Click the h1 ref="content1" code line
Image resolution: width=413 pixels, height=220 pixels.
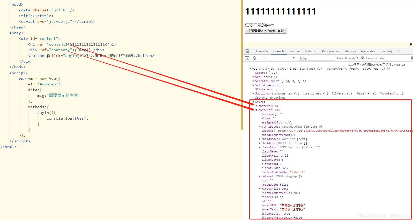point(72,44)
